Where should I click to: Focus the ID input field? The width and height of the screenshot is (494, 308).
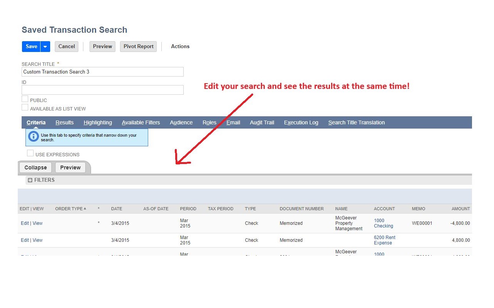tap(103, 90)
